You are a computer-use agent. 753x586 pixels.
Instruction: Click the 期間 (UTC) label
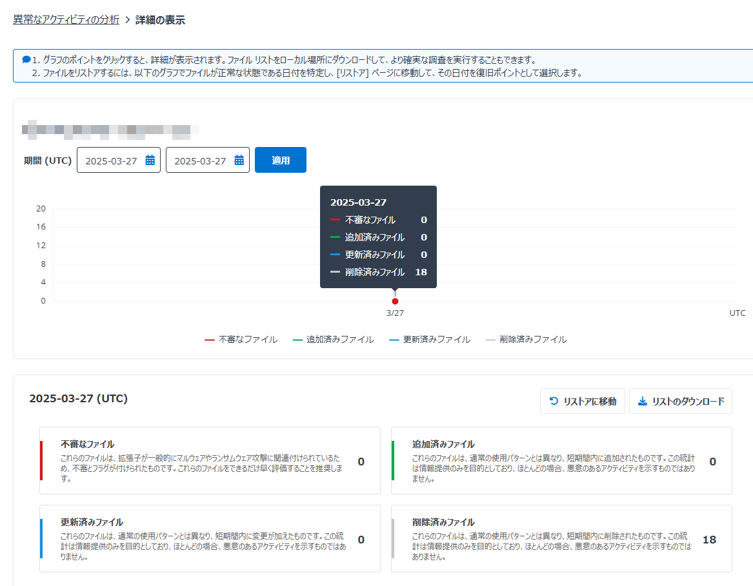tap(48, 161)
